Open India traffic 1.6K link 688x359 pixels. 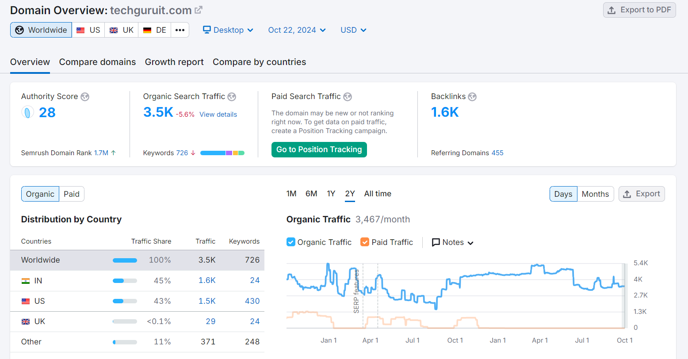(x=207, y=281)
